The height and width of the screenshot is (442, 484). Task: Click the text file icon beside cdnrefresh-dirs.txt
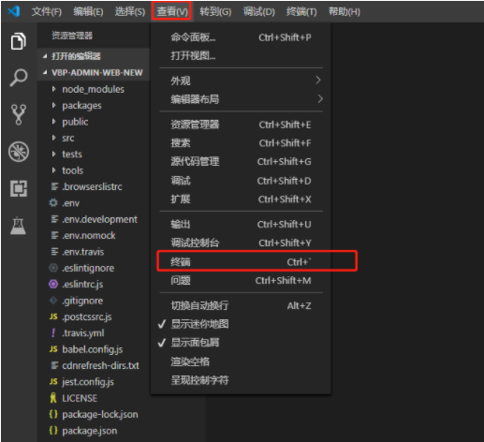54,365
